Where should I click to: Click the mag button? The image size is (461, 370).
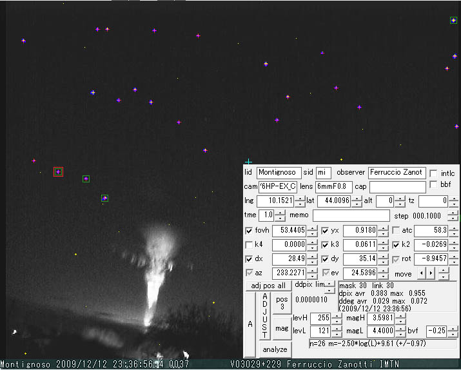pos(282,328)
